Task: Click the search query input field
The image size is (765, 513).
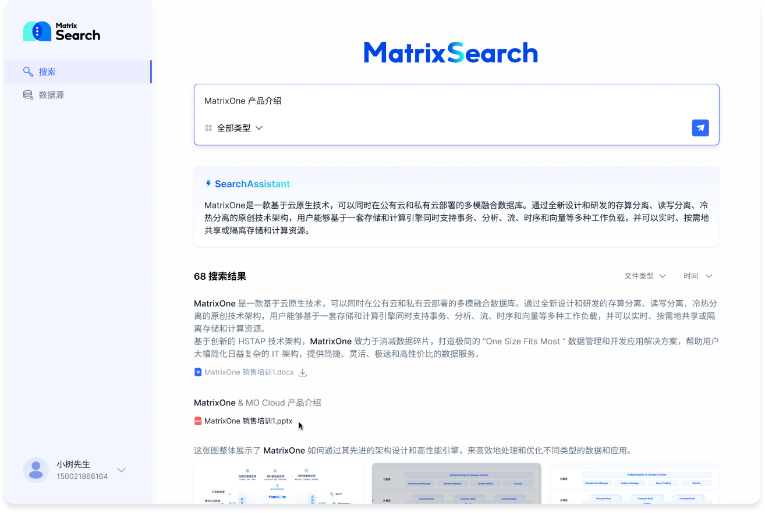Action: coord(456,101)
